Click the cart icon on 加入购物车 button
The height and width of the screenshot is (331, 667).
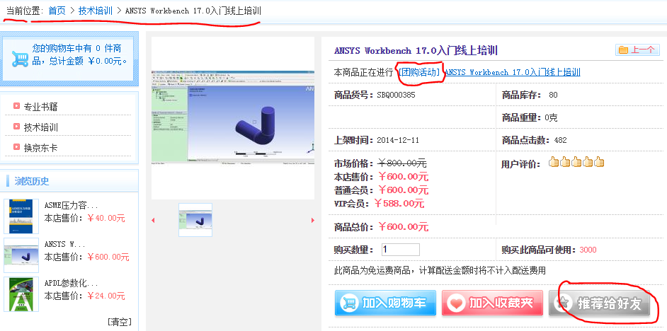coord(349,303)
